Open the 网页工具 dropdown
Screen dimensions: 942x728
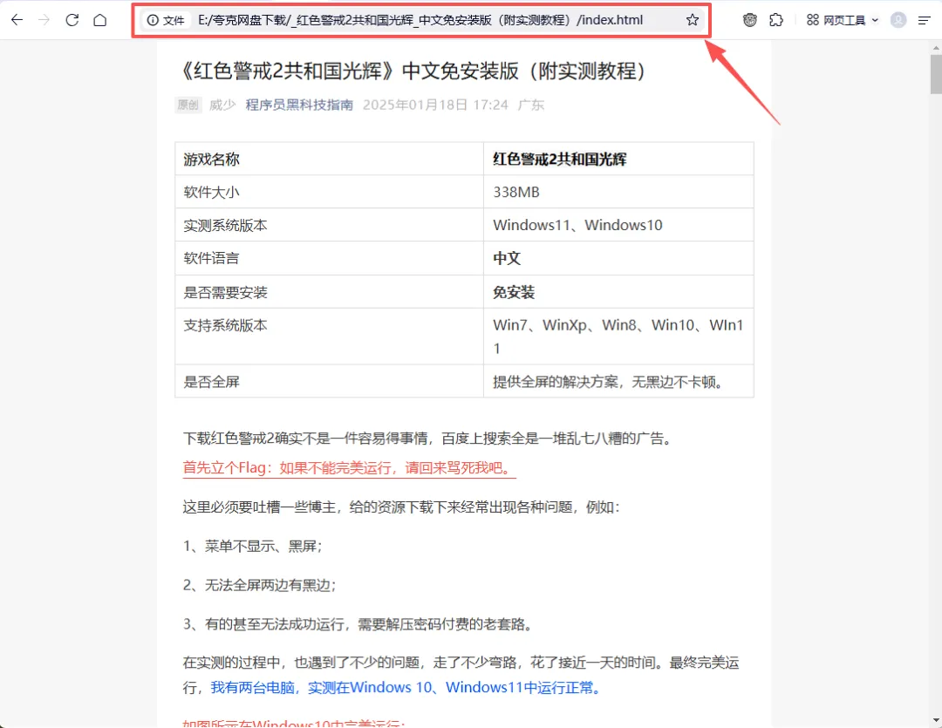click(x=843, y=20)
